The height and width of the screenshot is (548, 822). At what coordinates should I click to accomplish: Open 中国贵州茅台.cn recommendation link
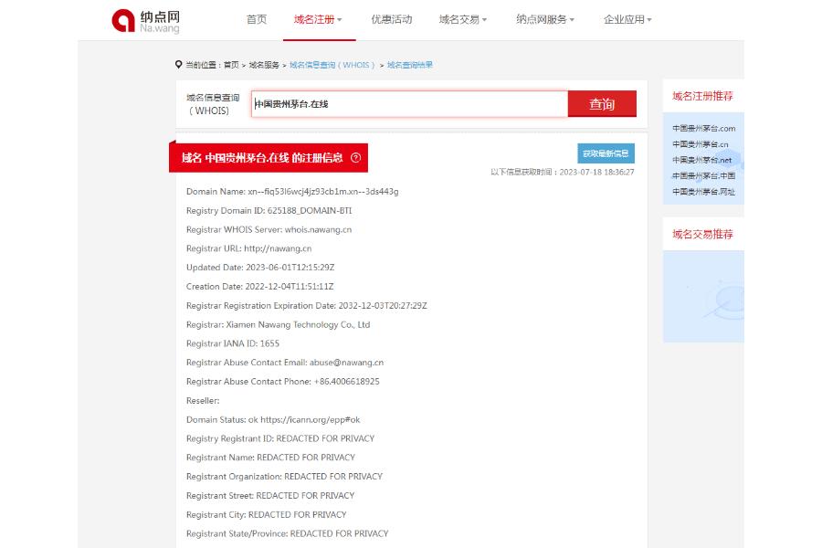click(x=701, y=144)
